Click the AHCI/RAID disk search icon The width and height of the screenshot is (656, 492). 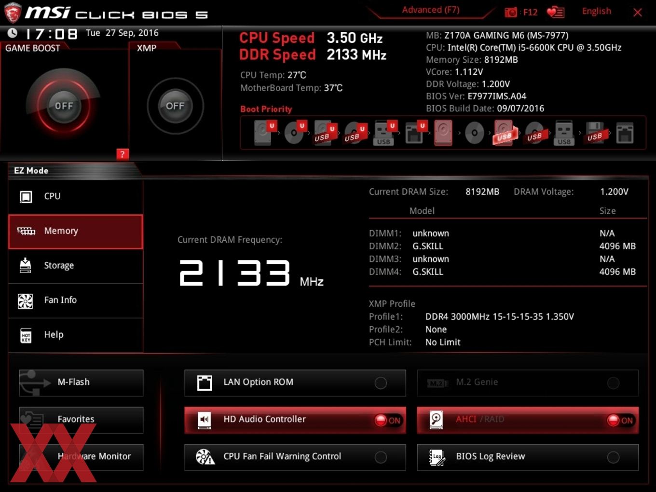(x=436, y=420)
